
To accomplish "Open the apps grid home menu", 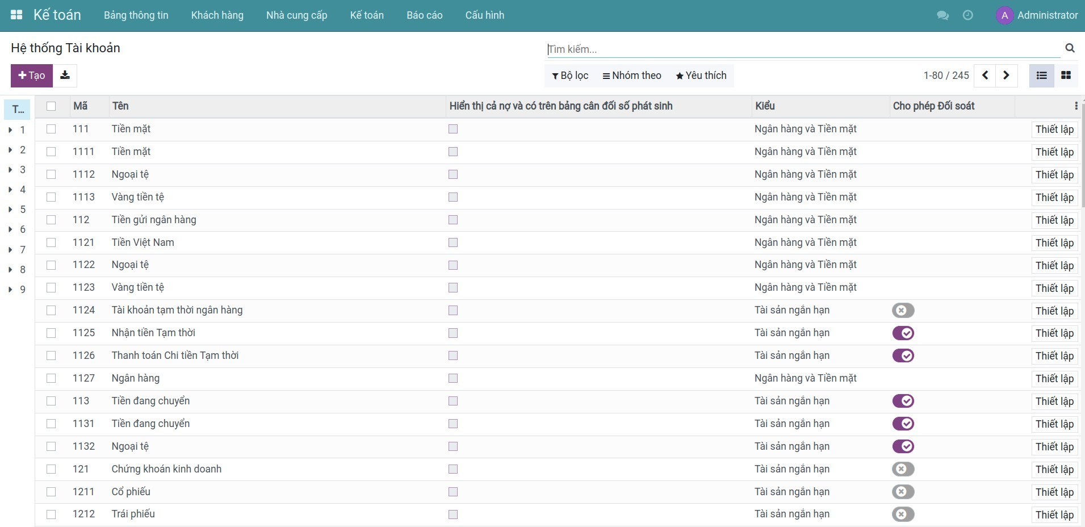I will (x=16, y=15).
